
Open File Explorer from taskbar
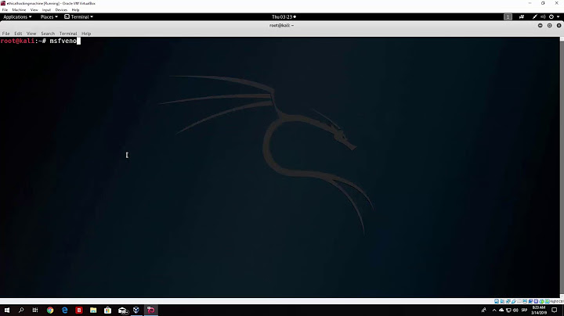[93, 310]
